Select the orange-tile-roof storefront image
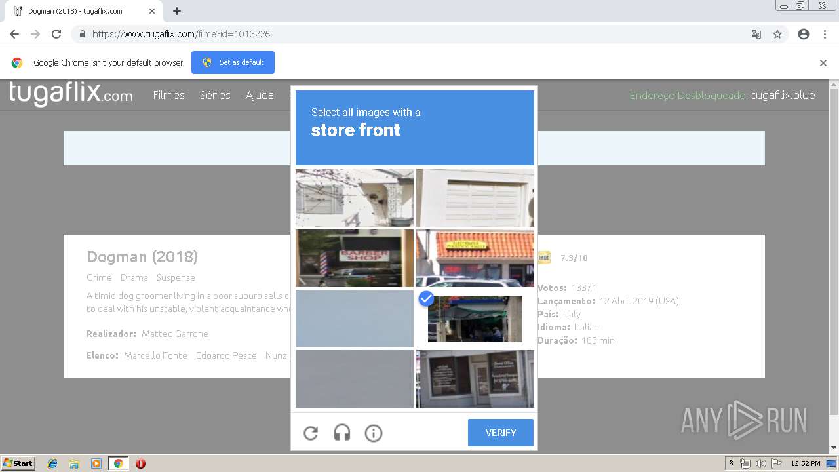 (475, 258)
